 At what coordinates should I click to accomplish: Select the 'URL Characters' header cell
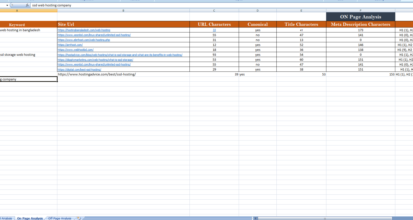[214, 24]
